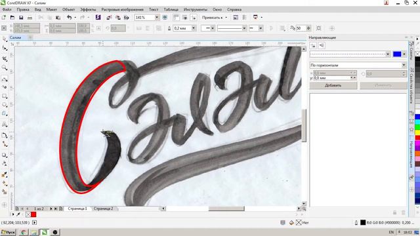Open the zoom level 141% dropdown

tap(157, 18)
